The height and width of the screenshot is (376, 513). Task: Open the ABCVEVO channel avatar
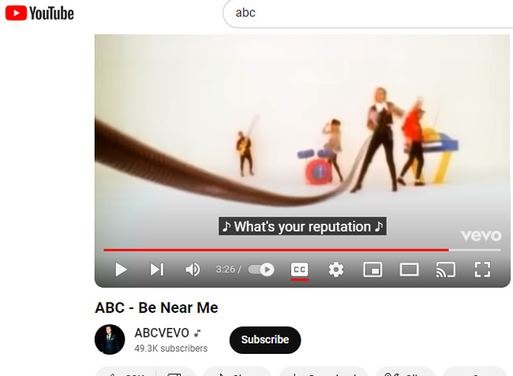coord(110,340)
